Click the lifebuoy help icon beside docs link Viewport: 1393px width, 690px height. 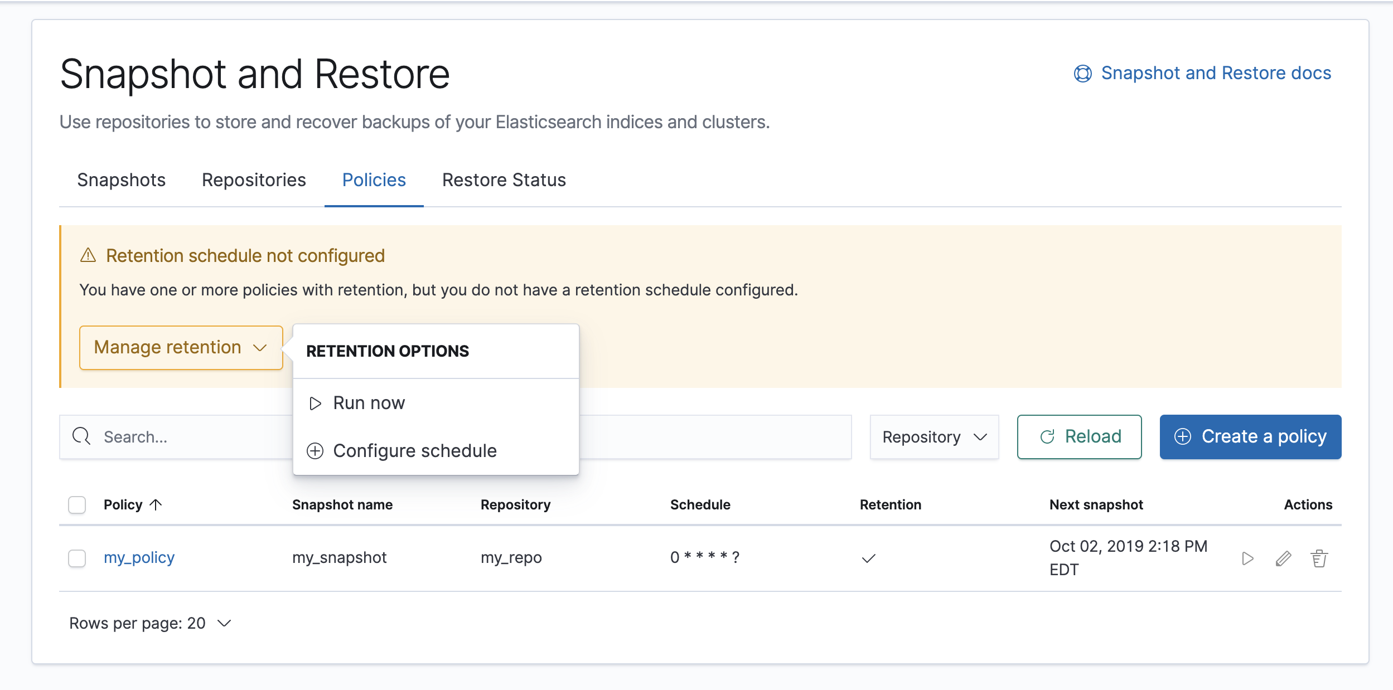[x=1082, y=73]
